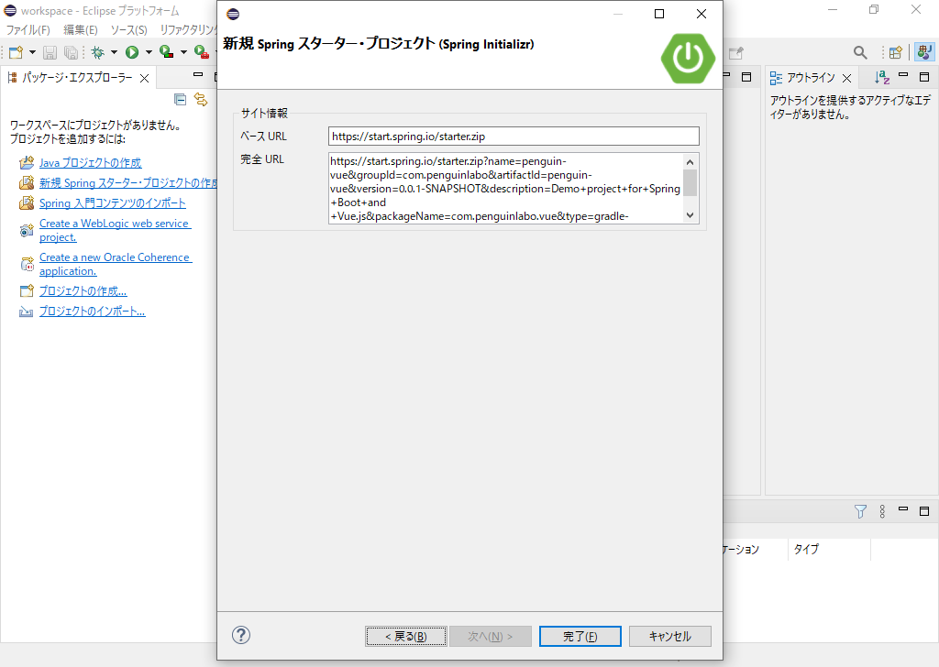Open the ソース(S) menu

click(x=128, y=30)
